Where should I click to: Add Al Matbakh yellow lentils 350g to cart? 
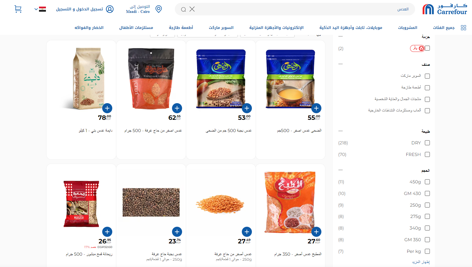coord(316,232)
